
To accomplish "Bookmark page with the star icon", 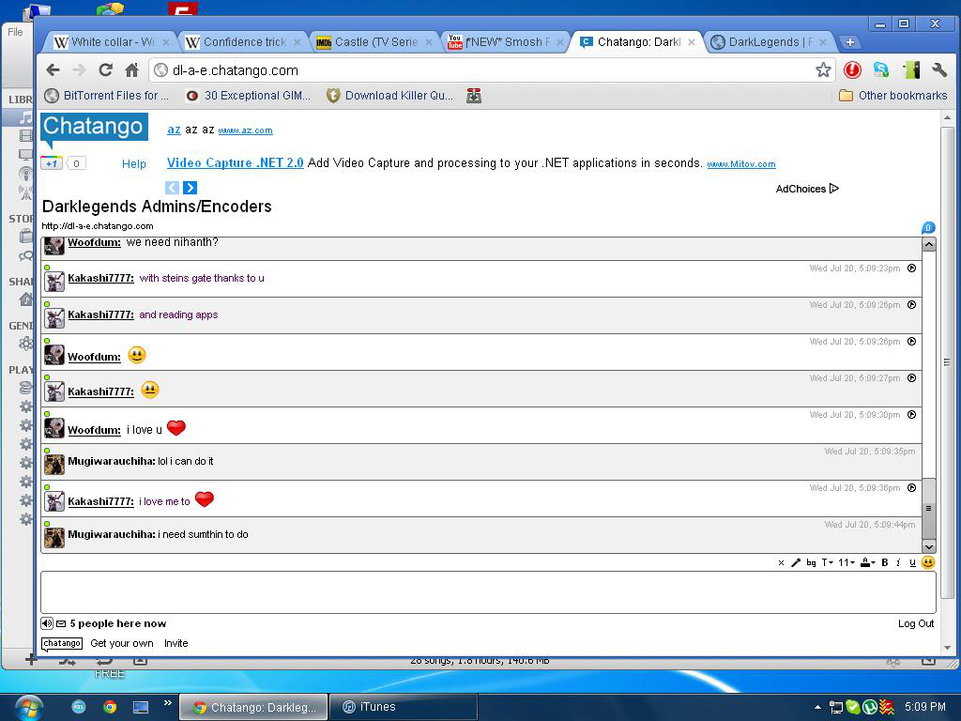I will (x=823, y=69).
